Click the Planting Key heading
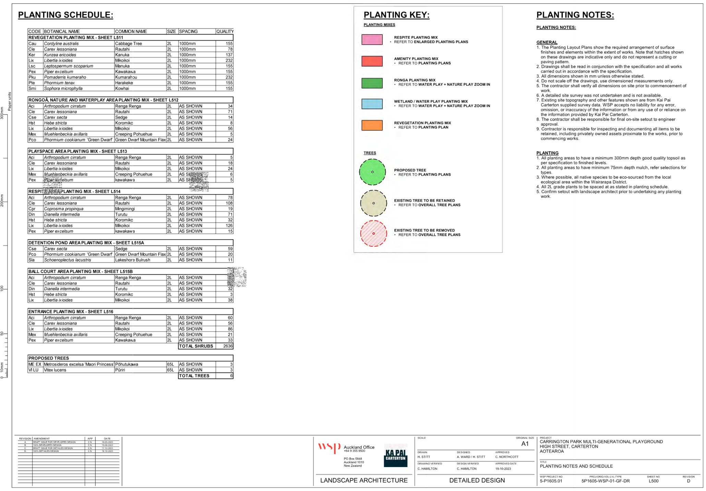The image size is (706, 491). (396, 15)
